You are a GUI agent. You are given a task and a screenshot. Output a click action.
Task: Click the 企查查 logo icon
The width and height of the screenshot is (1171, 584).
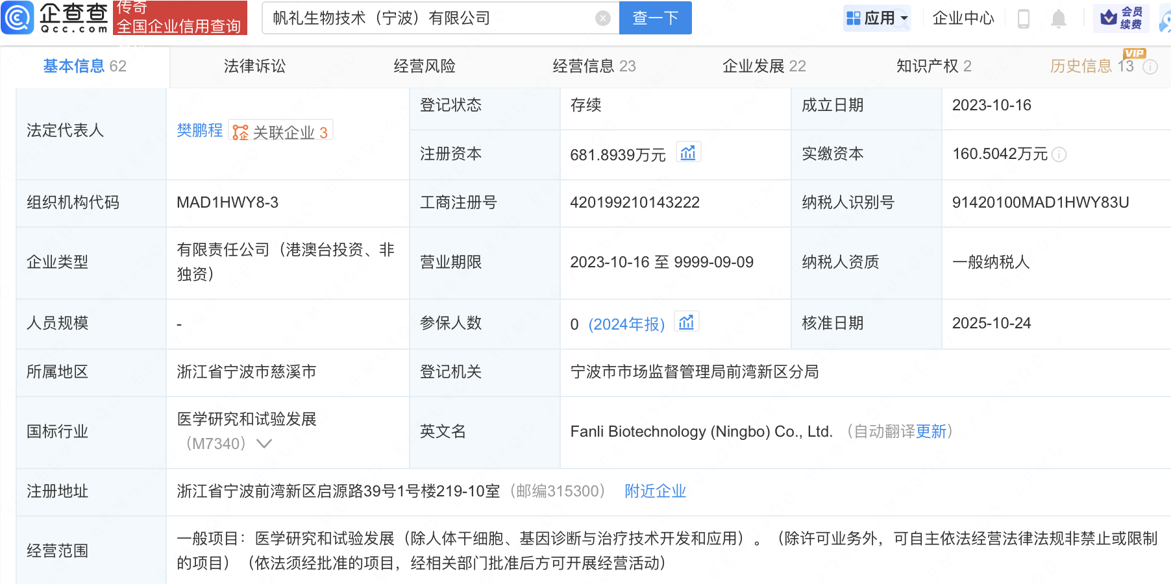18,18
